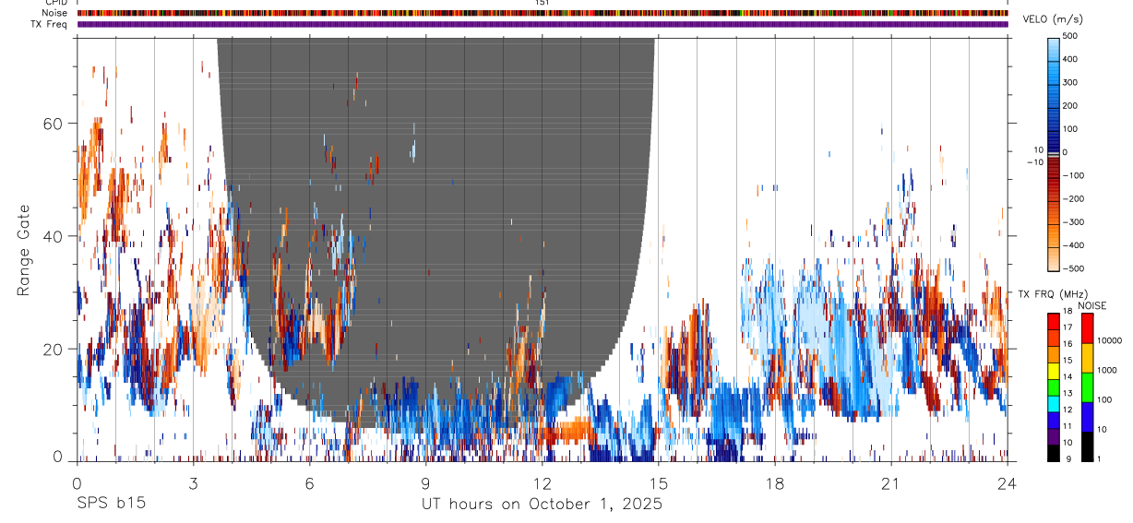Pick the red swatch in NOISE legend
This screenshot has height=523, width=1133.
tap(1087, 329)
